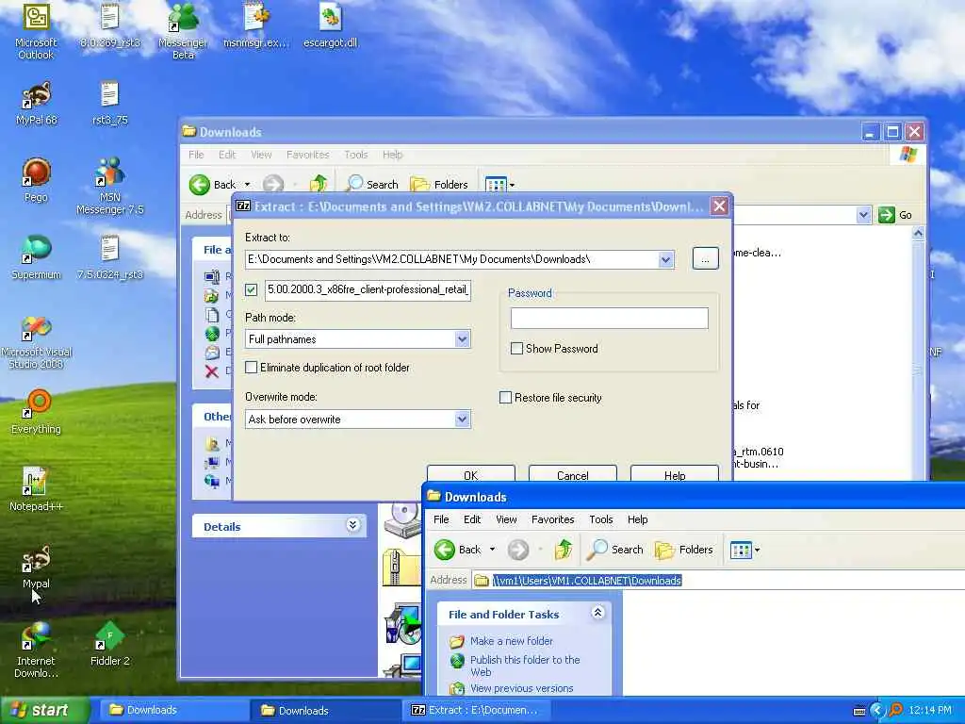
Task: Launch Notepad++ desktop shortcut
Action: click(x=37, y=489)
